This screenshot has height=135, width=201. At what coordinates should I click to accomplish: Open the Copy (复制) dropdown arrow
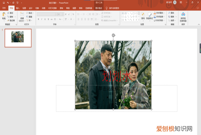15,17
